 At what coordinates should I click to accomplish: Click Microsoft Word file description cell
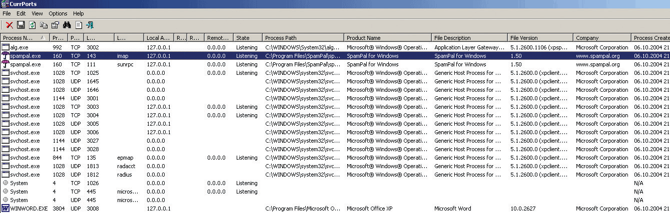click(452, 209)
